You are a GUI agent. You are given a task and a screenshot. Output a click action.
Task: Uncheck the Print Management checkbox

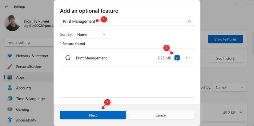177,58
